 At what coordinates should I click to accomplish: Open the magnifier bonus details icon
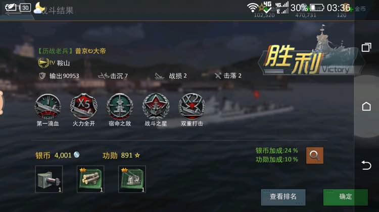pyautogui.click(x=314, y=156)
